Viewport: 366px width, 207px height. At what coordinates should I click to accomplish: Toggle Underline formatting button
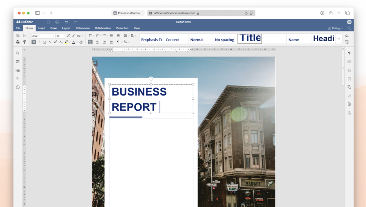[x=44, y=42]
